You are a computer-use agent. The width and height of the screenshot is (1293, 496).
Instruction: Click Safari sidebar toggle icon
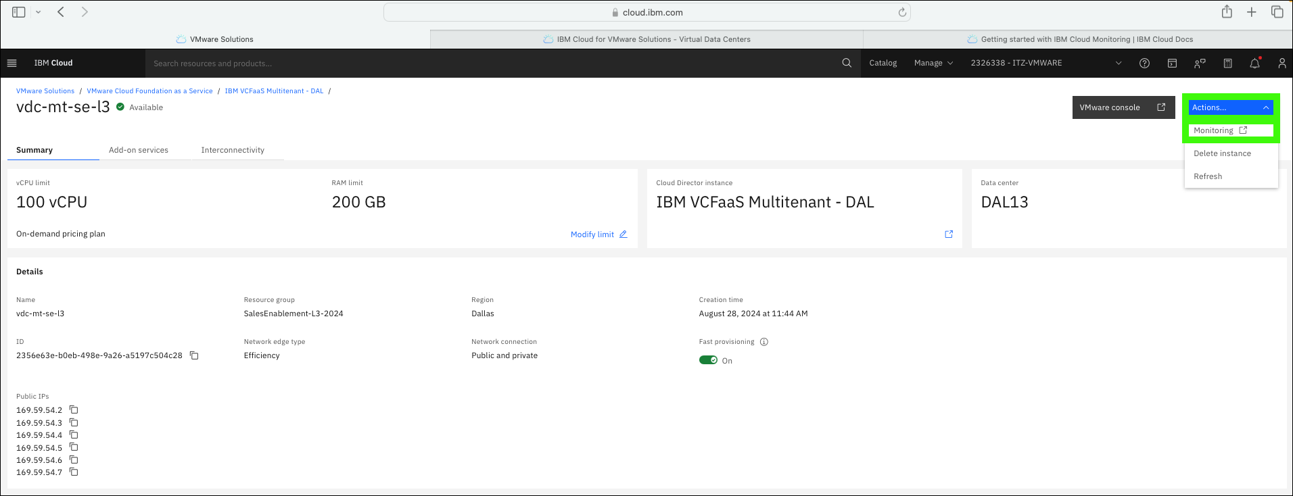[19, 12]
